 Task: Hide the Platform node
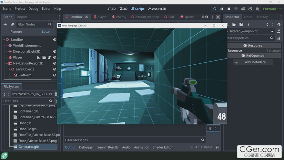tap(55, 75)
